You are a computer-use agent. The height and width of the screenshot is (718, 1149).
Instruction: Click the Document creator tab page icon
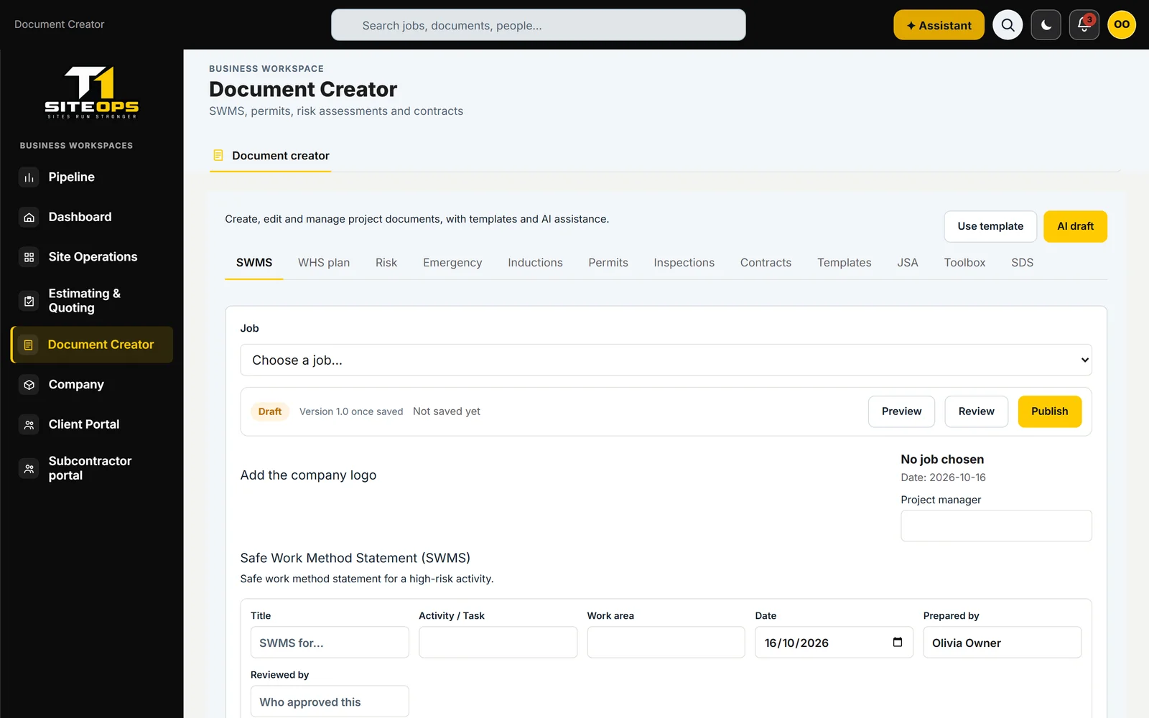218,155
